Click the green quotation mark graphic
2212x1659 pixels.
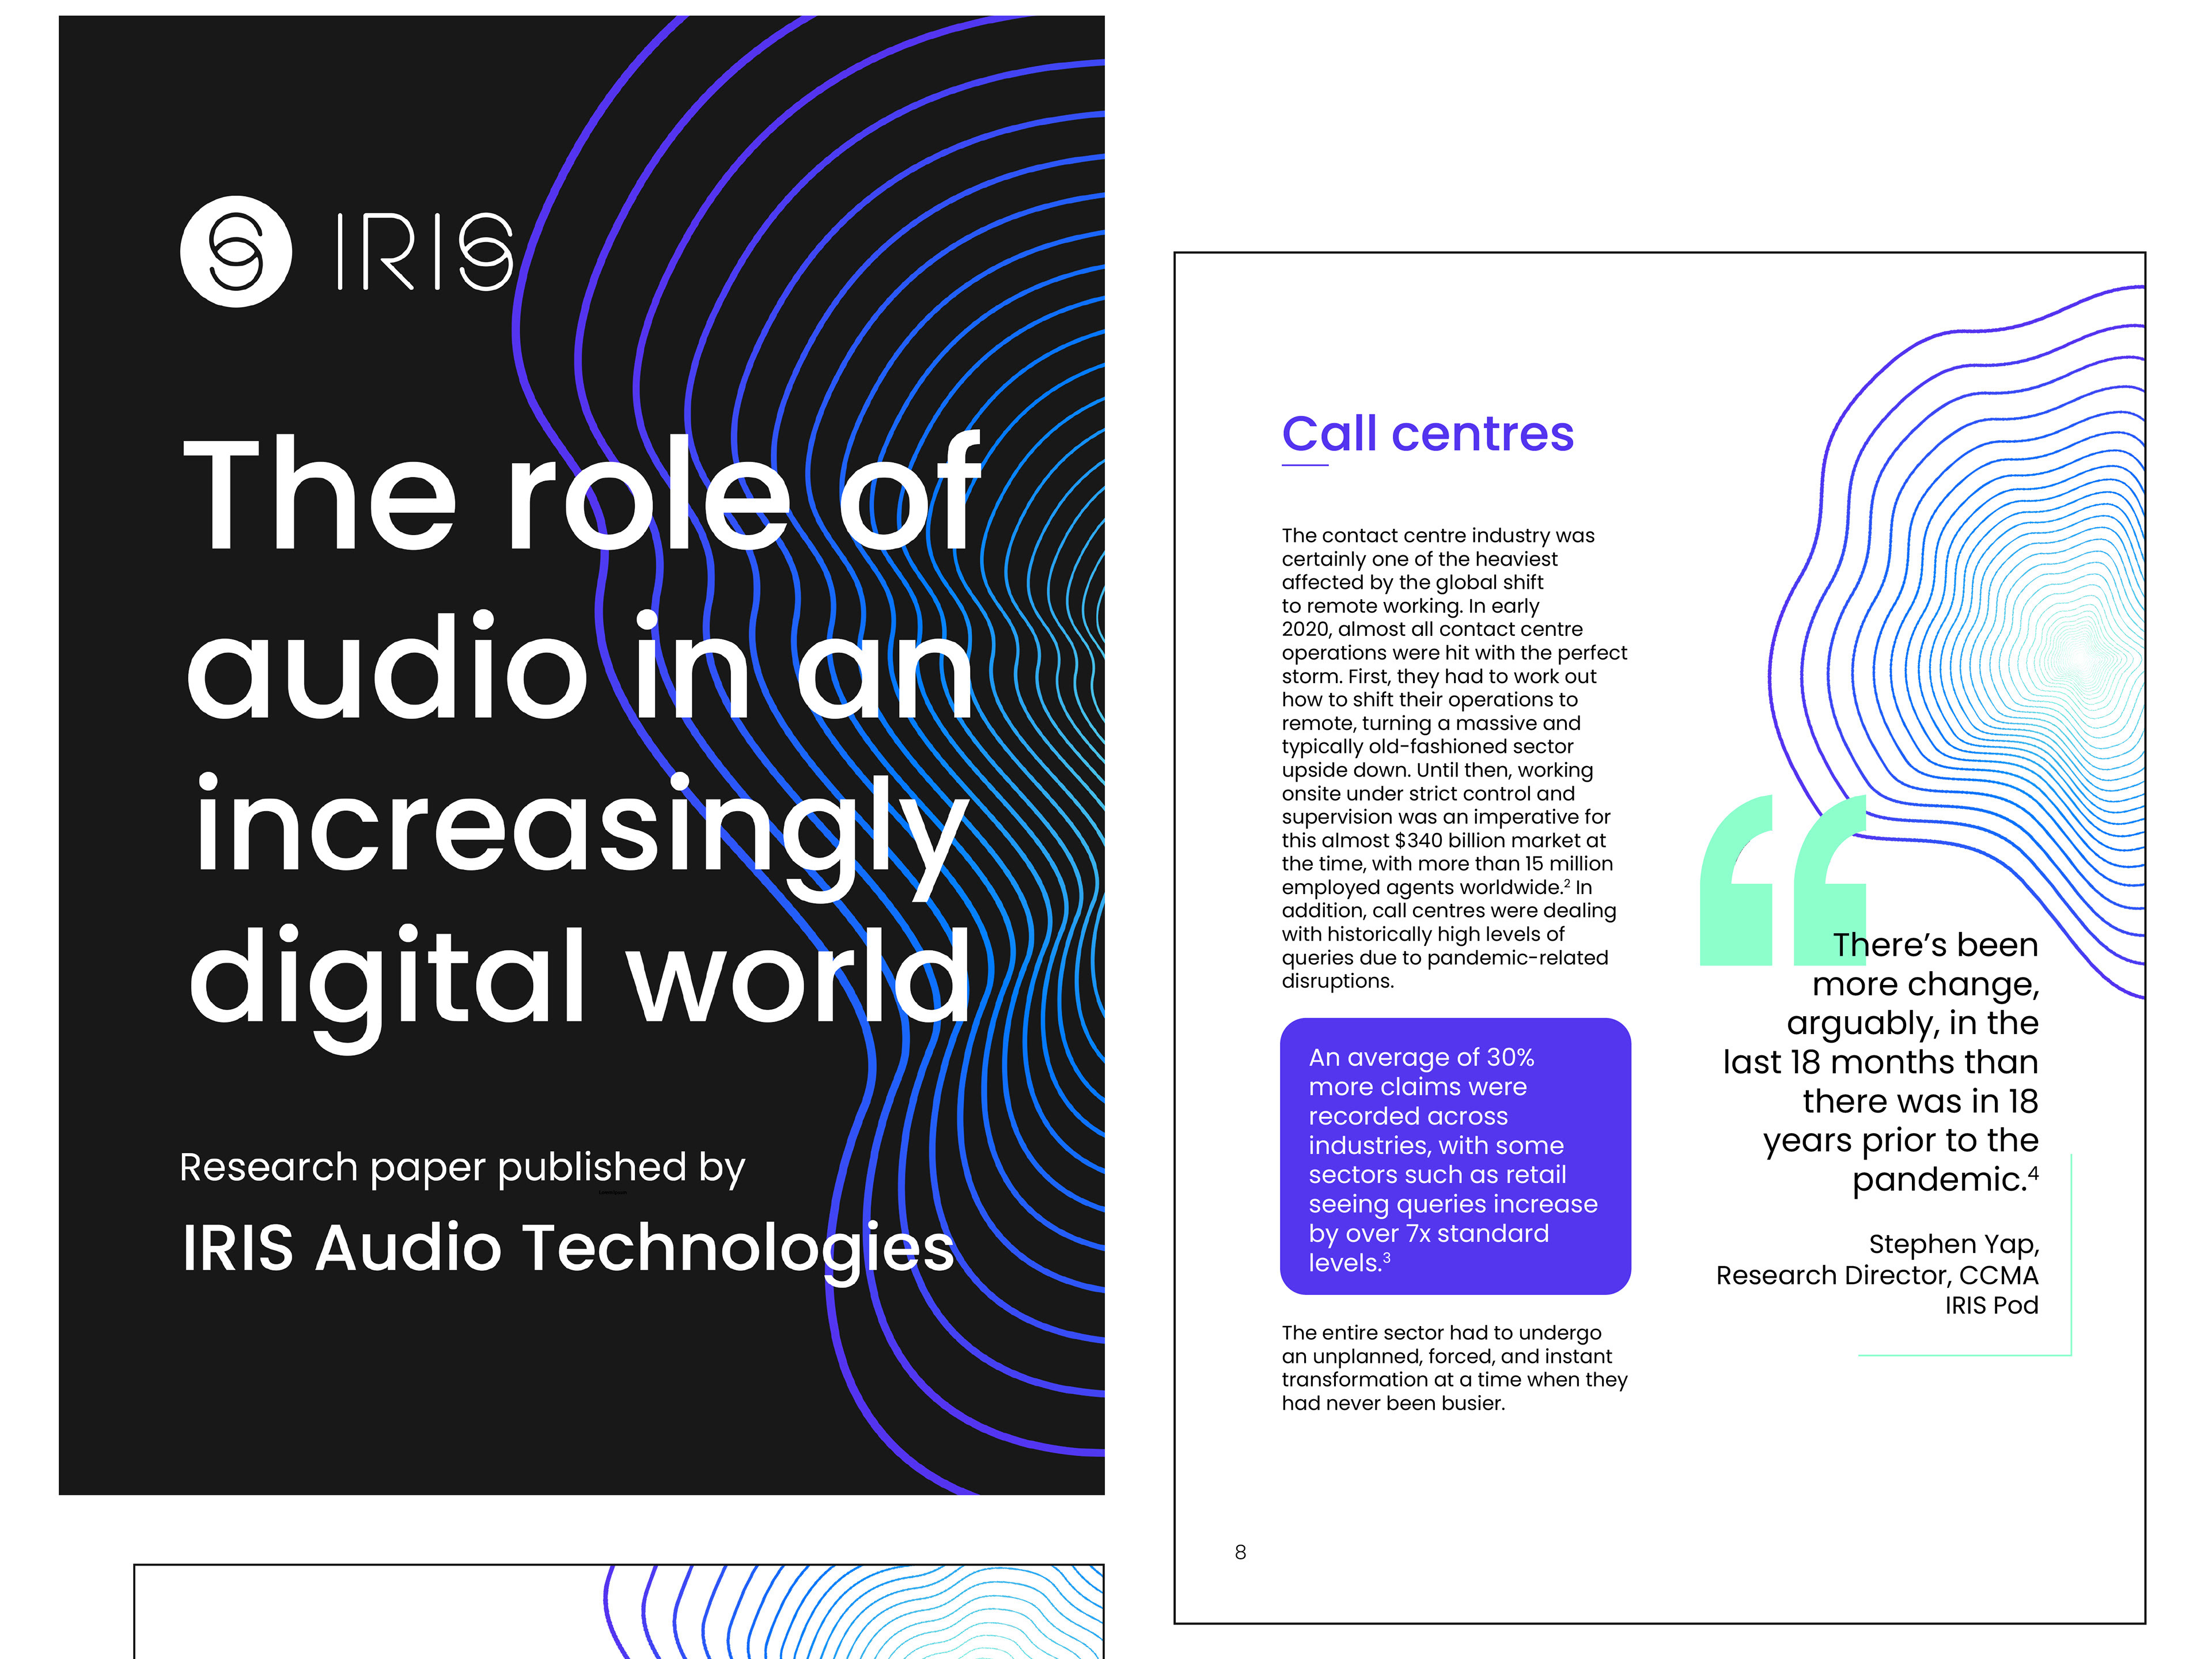1783,880
